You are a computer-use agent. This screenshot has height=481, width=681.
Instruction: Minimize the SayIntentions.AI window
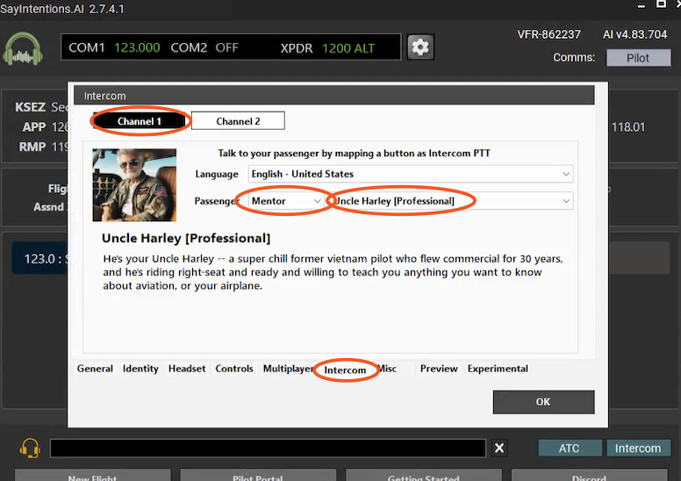[x=642, y=5]
